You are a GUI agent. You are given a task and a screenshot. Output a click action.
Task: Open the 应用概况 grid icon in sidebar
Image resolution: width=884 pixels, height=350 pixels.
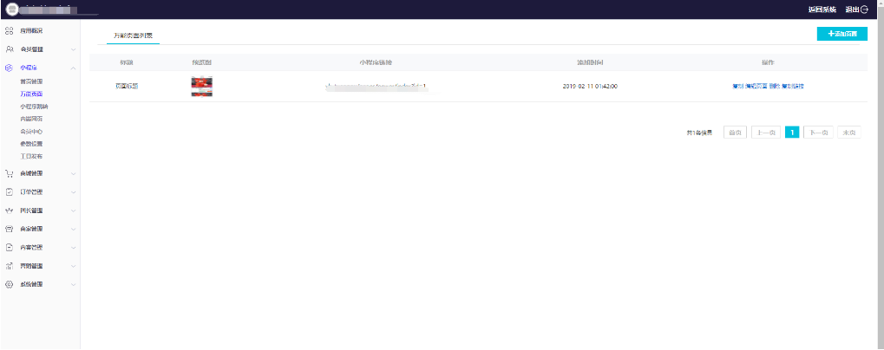coord(9,30)
